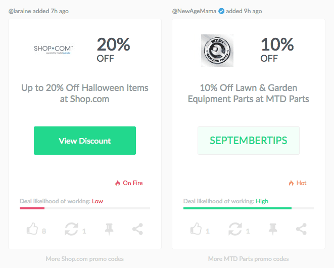Reveal the SEPTEMBERTIPS promo code
The height and width of the screenshot is (268, 334).
point(249,141)
